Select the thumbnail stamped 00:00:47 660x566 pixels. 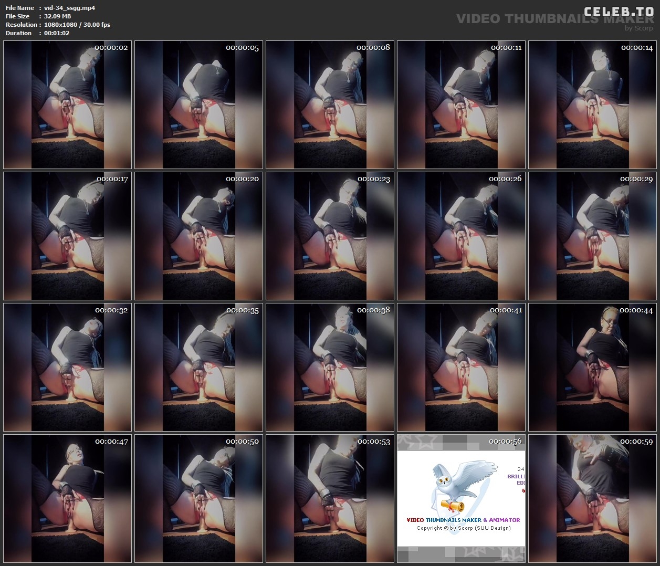pos(67,499)
